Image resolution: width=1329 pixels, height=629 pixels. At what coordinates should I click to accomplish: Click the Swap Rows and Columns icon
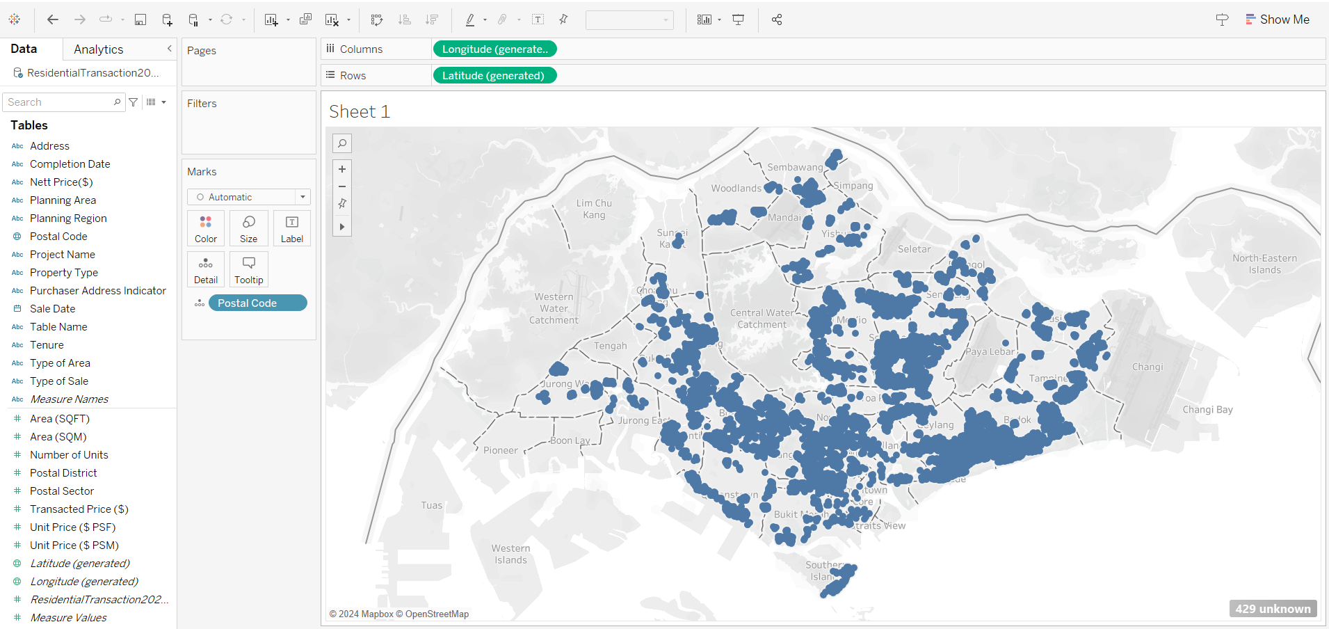(x=377, y=19)
